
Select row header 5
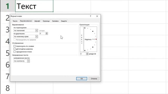[x=5, y=53]
